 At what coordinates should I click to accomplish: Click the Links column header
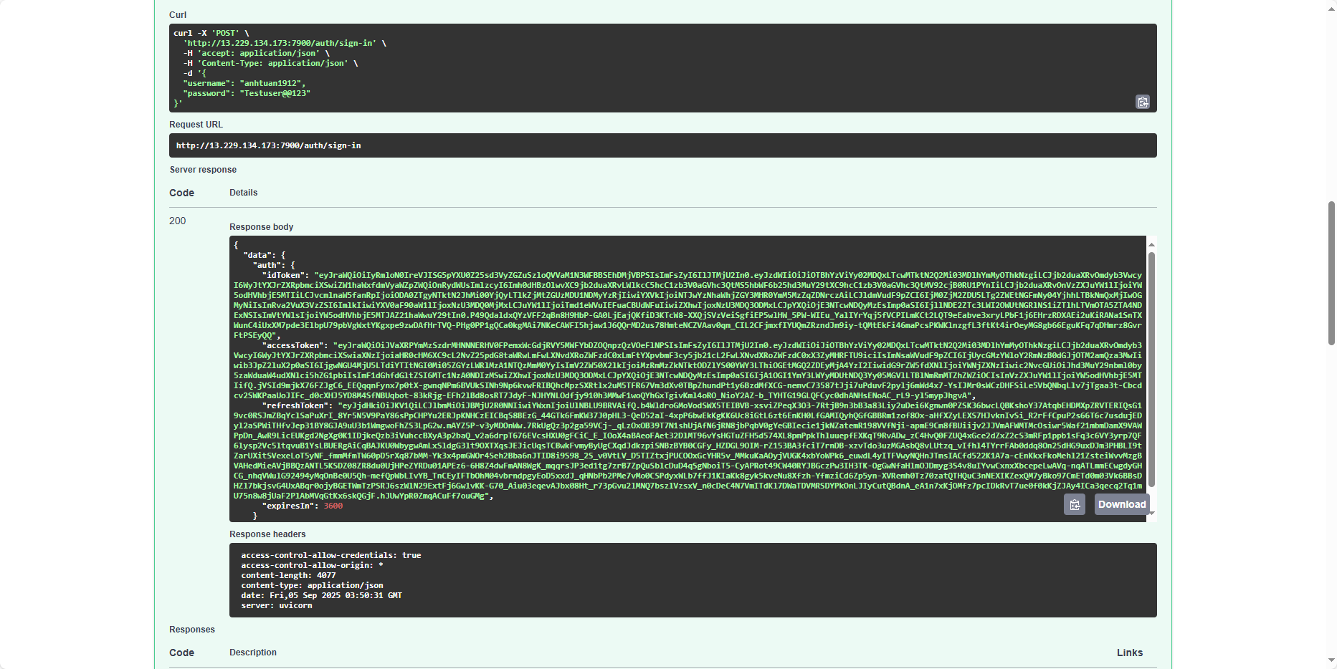1129,653
